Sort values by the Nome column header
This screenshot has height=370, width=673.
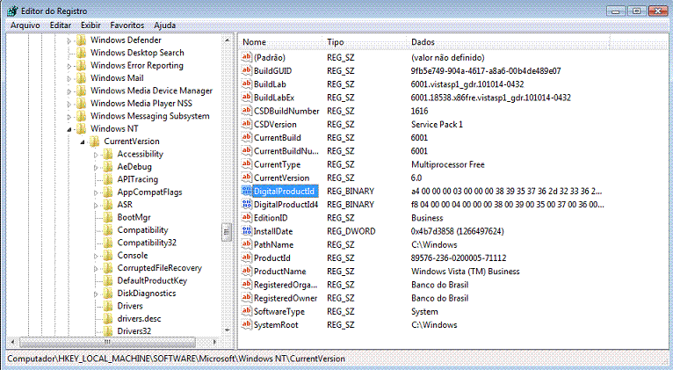(280, 42)
